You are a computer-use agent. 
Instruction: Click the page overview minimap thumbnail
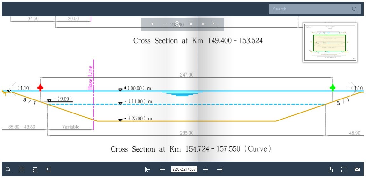coord(330,42)
